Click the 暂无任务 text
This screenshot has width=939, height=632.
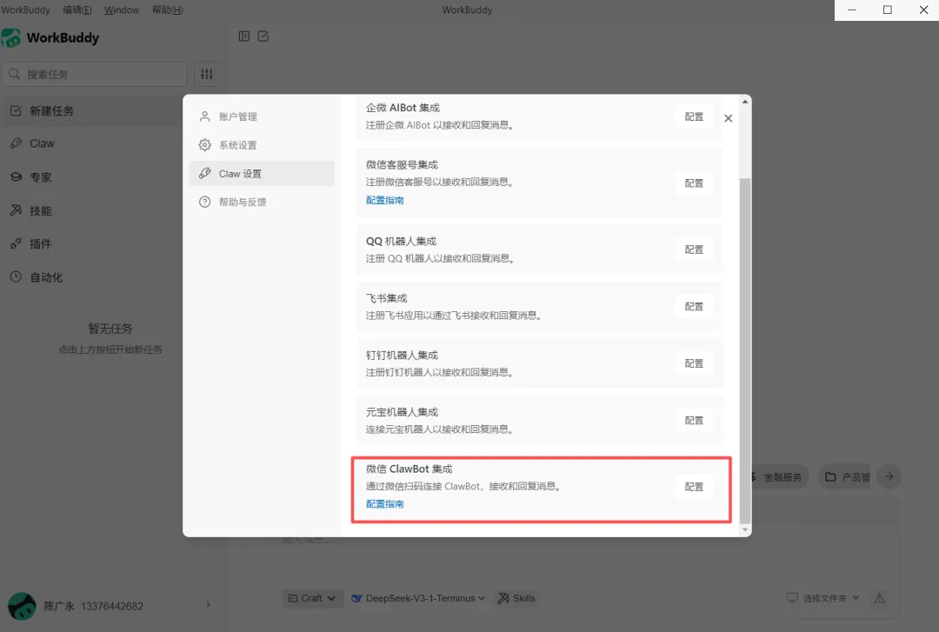pos(110,329)
